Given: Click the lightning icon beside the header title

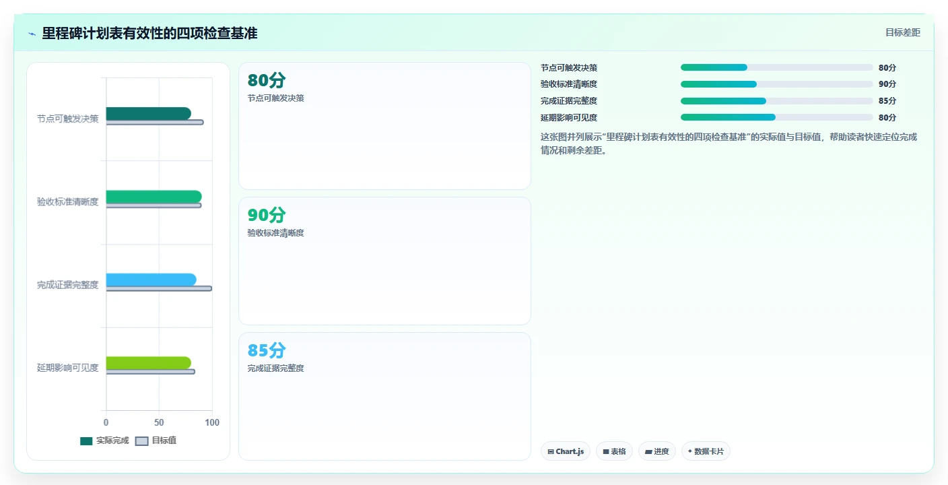Looking at the screenshot, I should tap(32, 34).
